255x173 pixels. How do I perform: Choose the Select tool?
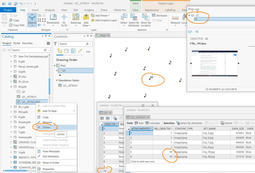124,20
